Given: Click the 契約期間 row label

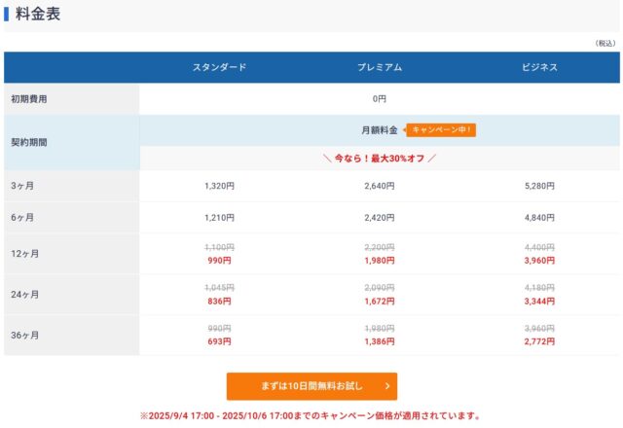Looking at the screenshot, I should point(29,142).
